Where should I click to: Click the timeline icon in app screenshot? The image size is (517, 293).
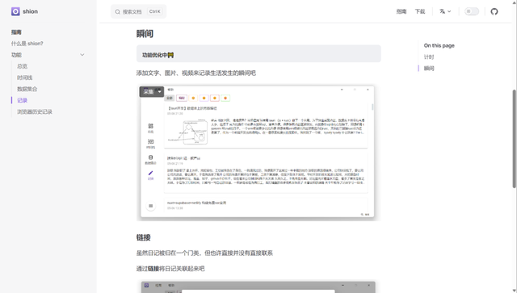pyautogui.click(x=151, y=142)
